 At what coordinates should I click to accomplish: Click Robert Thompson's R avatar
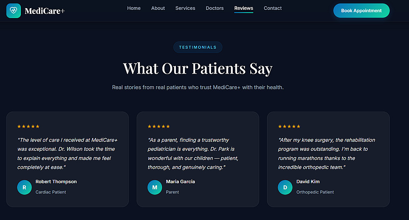click(x=25, y=187)
